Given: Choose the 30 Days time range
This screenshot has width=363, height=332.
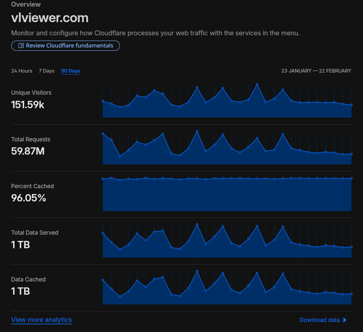Looking at the screenshot, I should (70, 71).
